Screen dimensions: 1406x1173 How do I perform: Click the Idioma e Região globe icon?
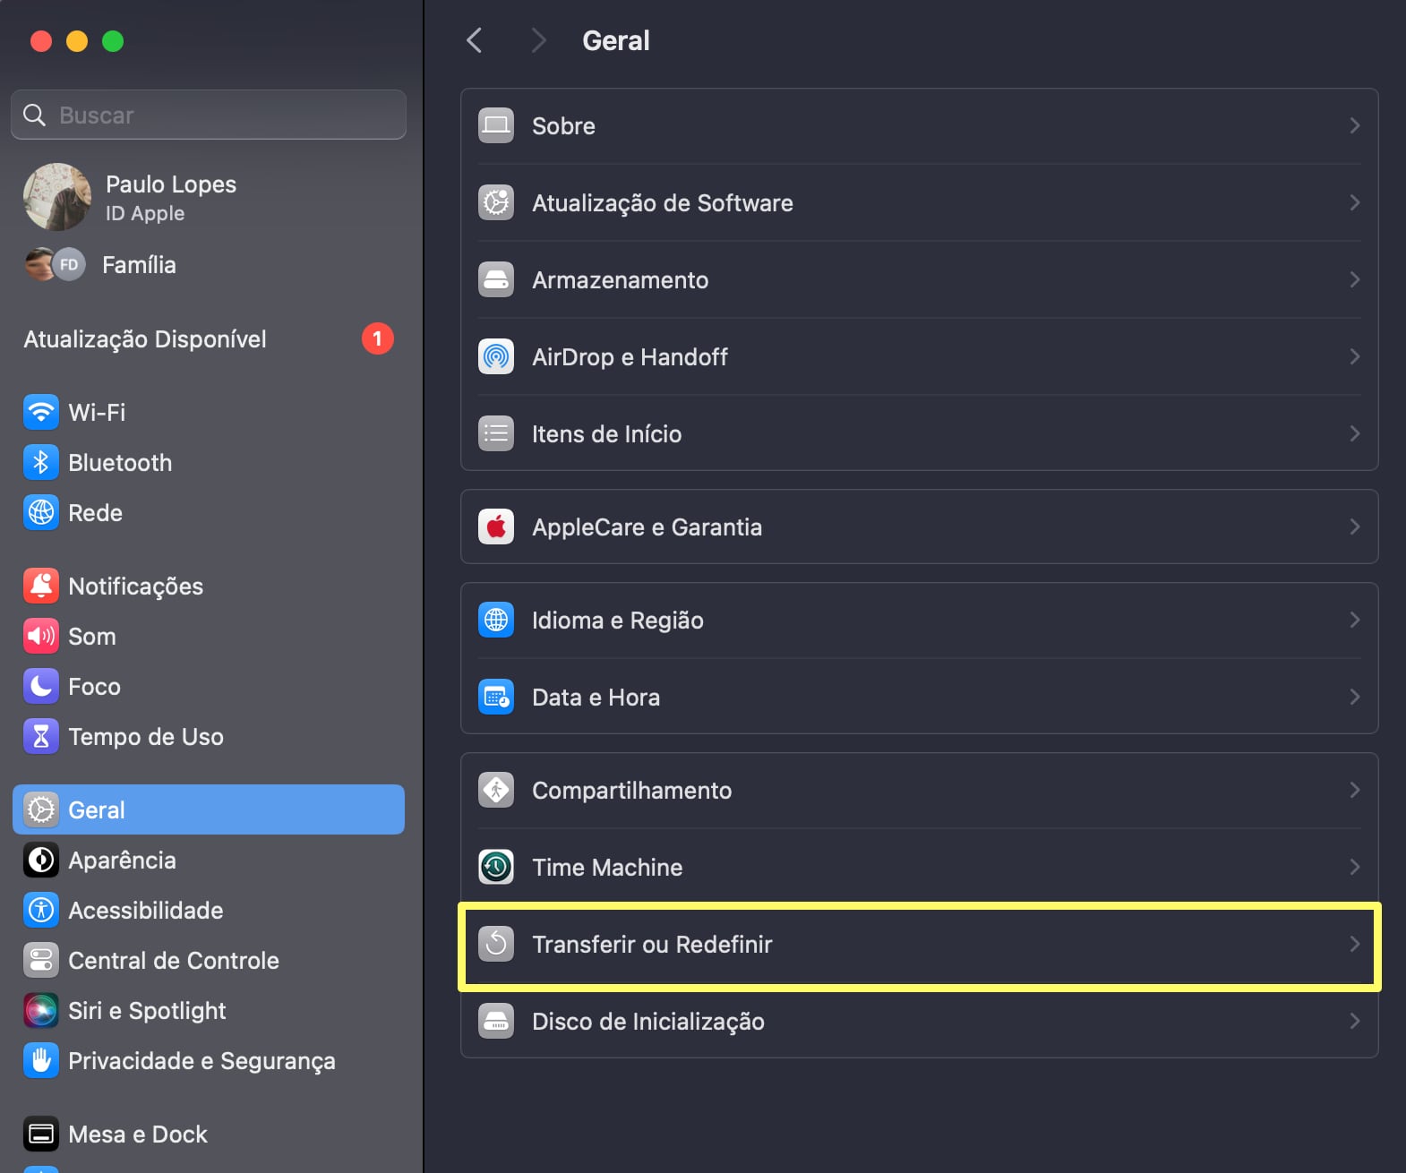point(496,620)
